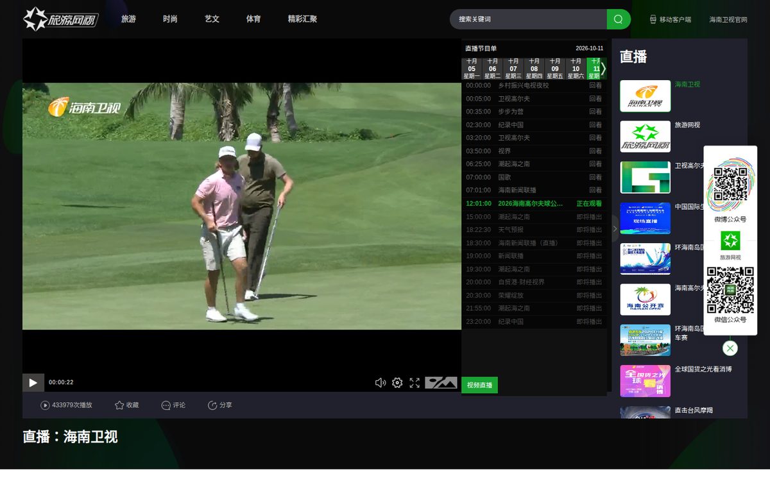
Task: Select the 十月 07 星期三 date tab
Action: click(513, 69)
